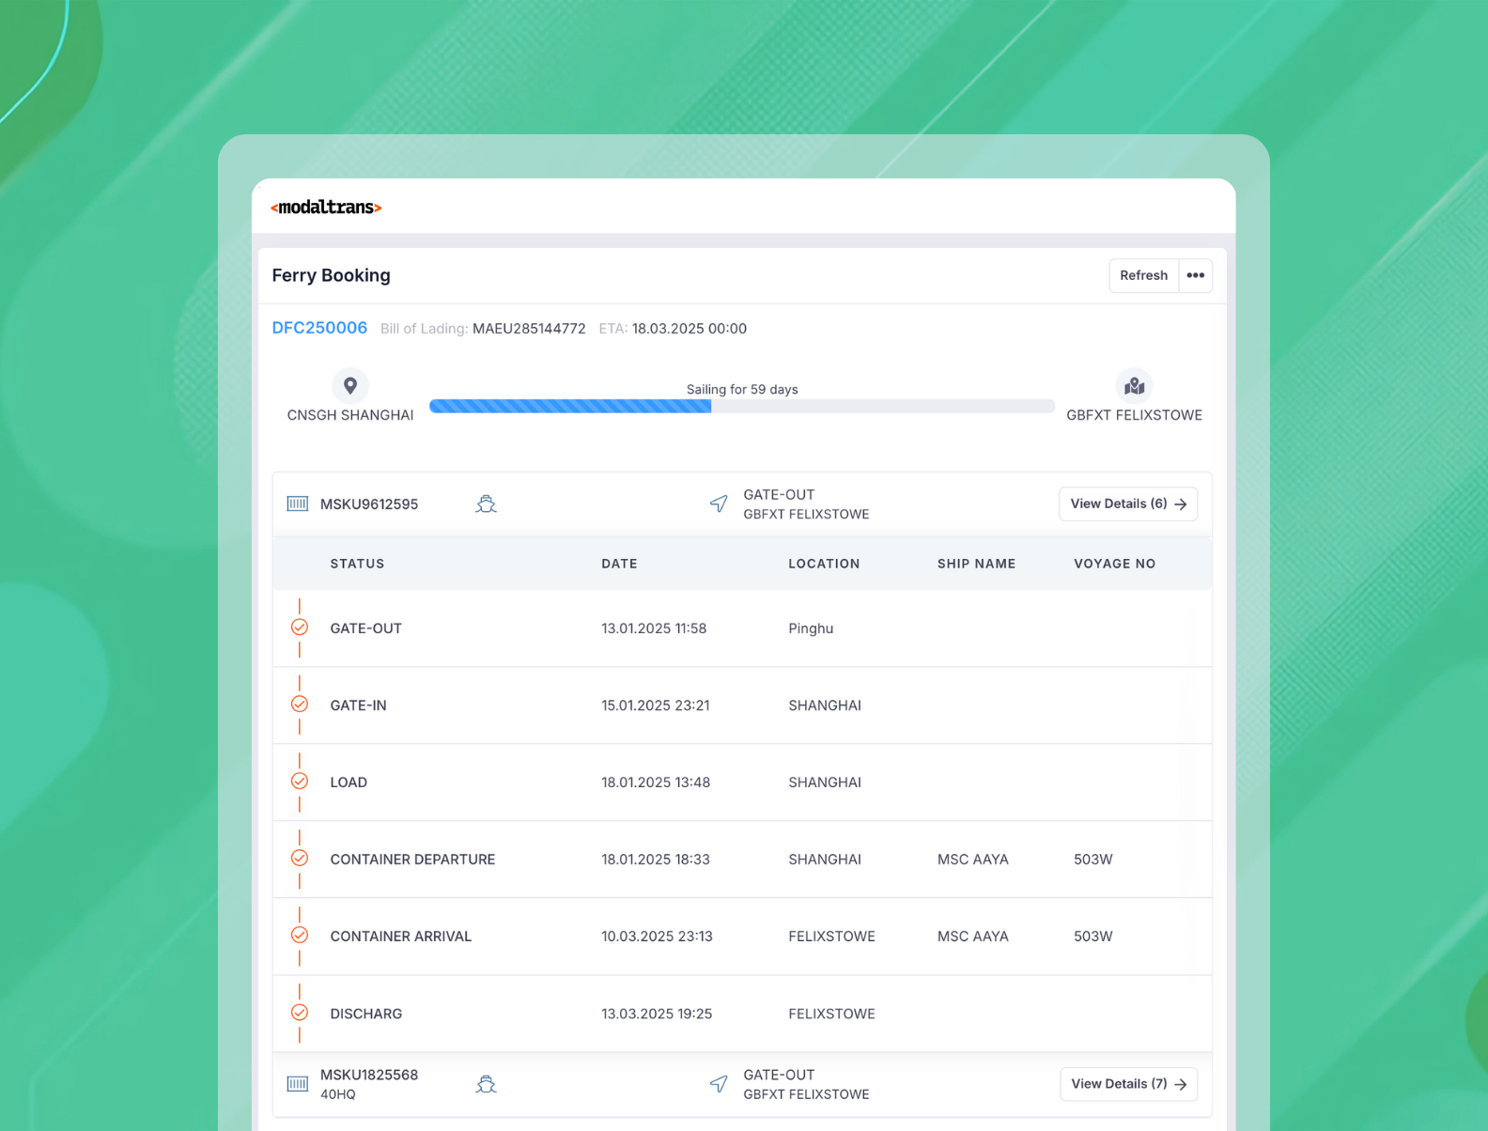Click container number MSKU9612595
Screen dimensions: 1488x1131
(369, 504)
